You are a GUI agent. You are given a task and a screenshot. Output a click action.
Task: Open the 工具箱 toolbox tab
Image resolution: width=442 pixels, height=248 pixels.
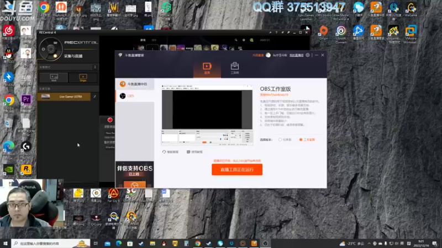click(x=234, y=68)
